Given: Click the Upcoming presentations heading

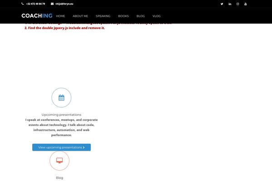Looking at the screenshot, I should [x=61, y=114].
